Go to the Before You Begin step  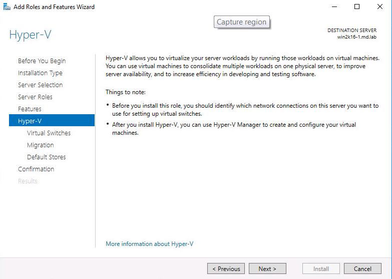[x=42, y=61]
